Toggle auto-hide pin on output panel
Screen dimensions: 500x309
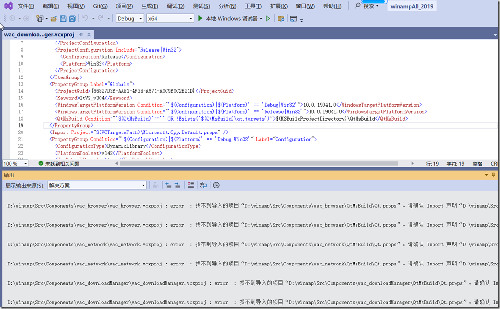[493, 175]
